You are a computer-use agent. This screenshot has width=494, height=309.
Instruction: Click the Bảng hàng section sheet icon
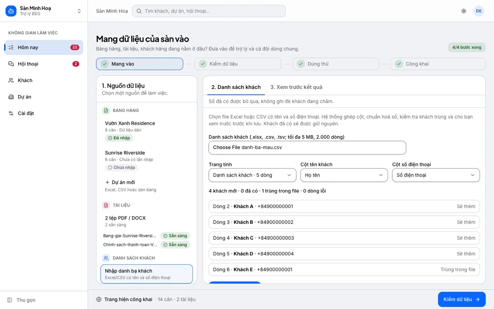[106, 110]
